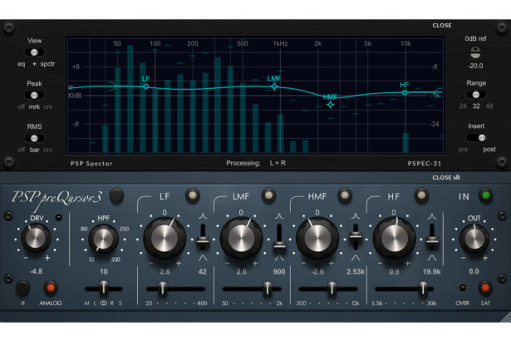Switch the View eq + spctr selector
Screen dimensions: 511x341
tap(34, 52)
